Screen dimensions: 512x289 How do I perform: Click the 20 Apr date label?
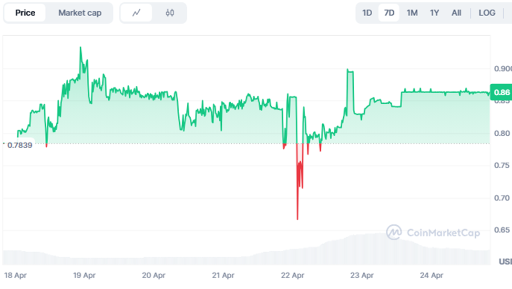154,275
